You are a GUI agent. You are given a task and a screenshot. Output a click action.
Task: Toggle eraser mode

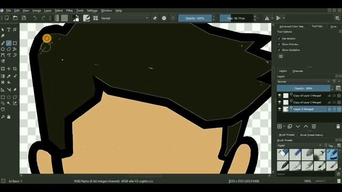(x=155, y=18)
